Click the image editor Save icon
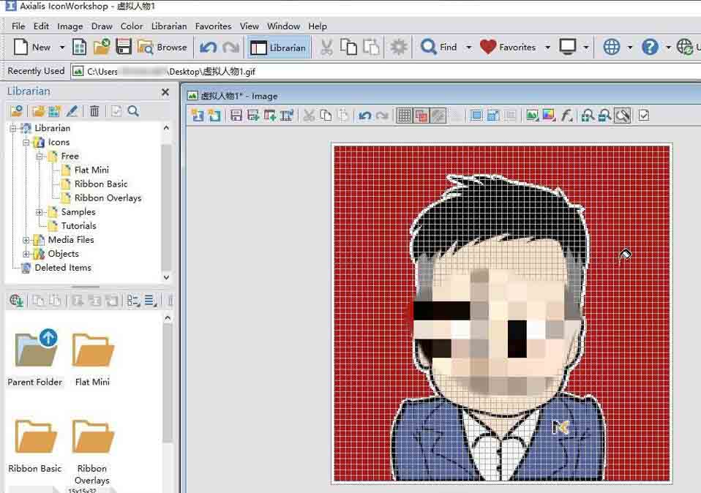701x493 pixels. (x=236, y=116)
